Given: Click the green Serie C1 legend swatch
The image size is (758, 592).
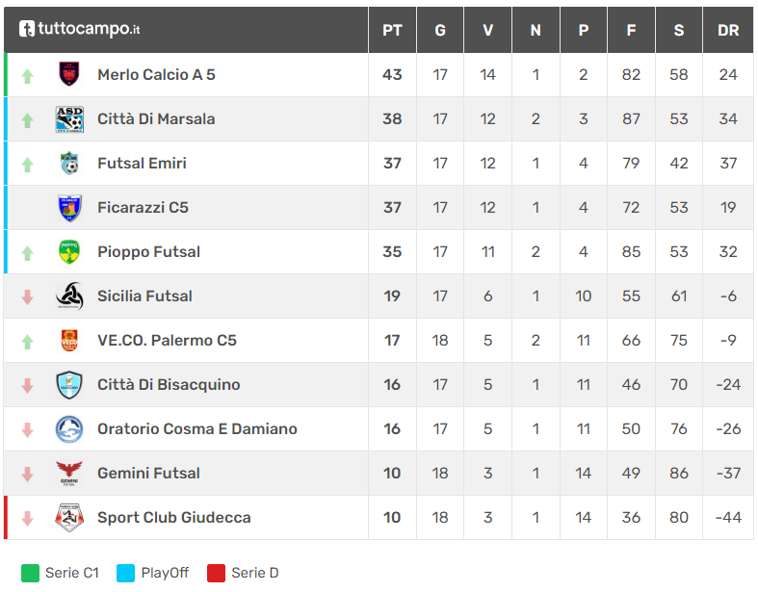Looking at the screenshot, I should tap(30, 574).
